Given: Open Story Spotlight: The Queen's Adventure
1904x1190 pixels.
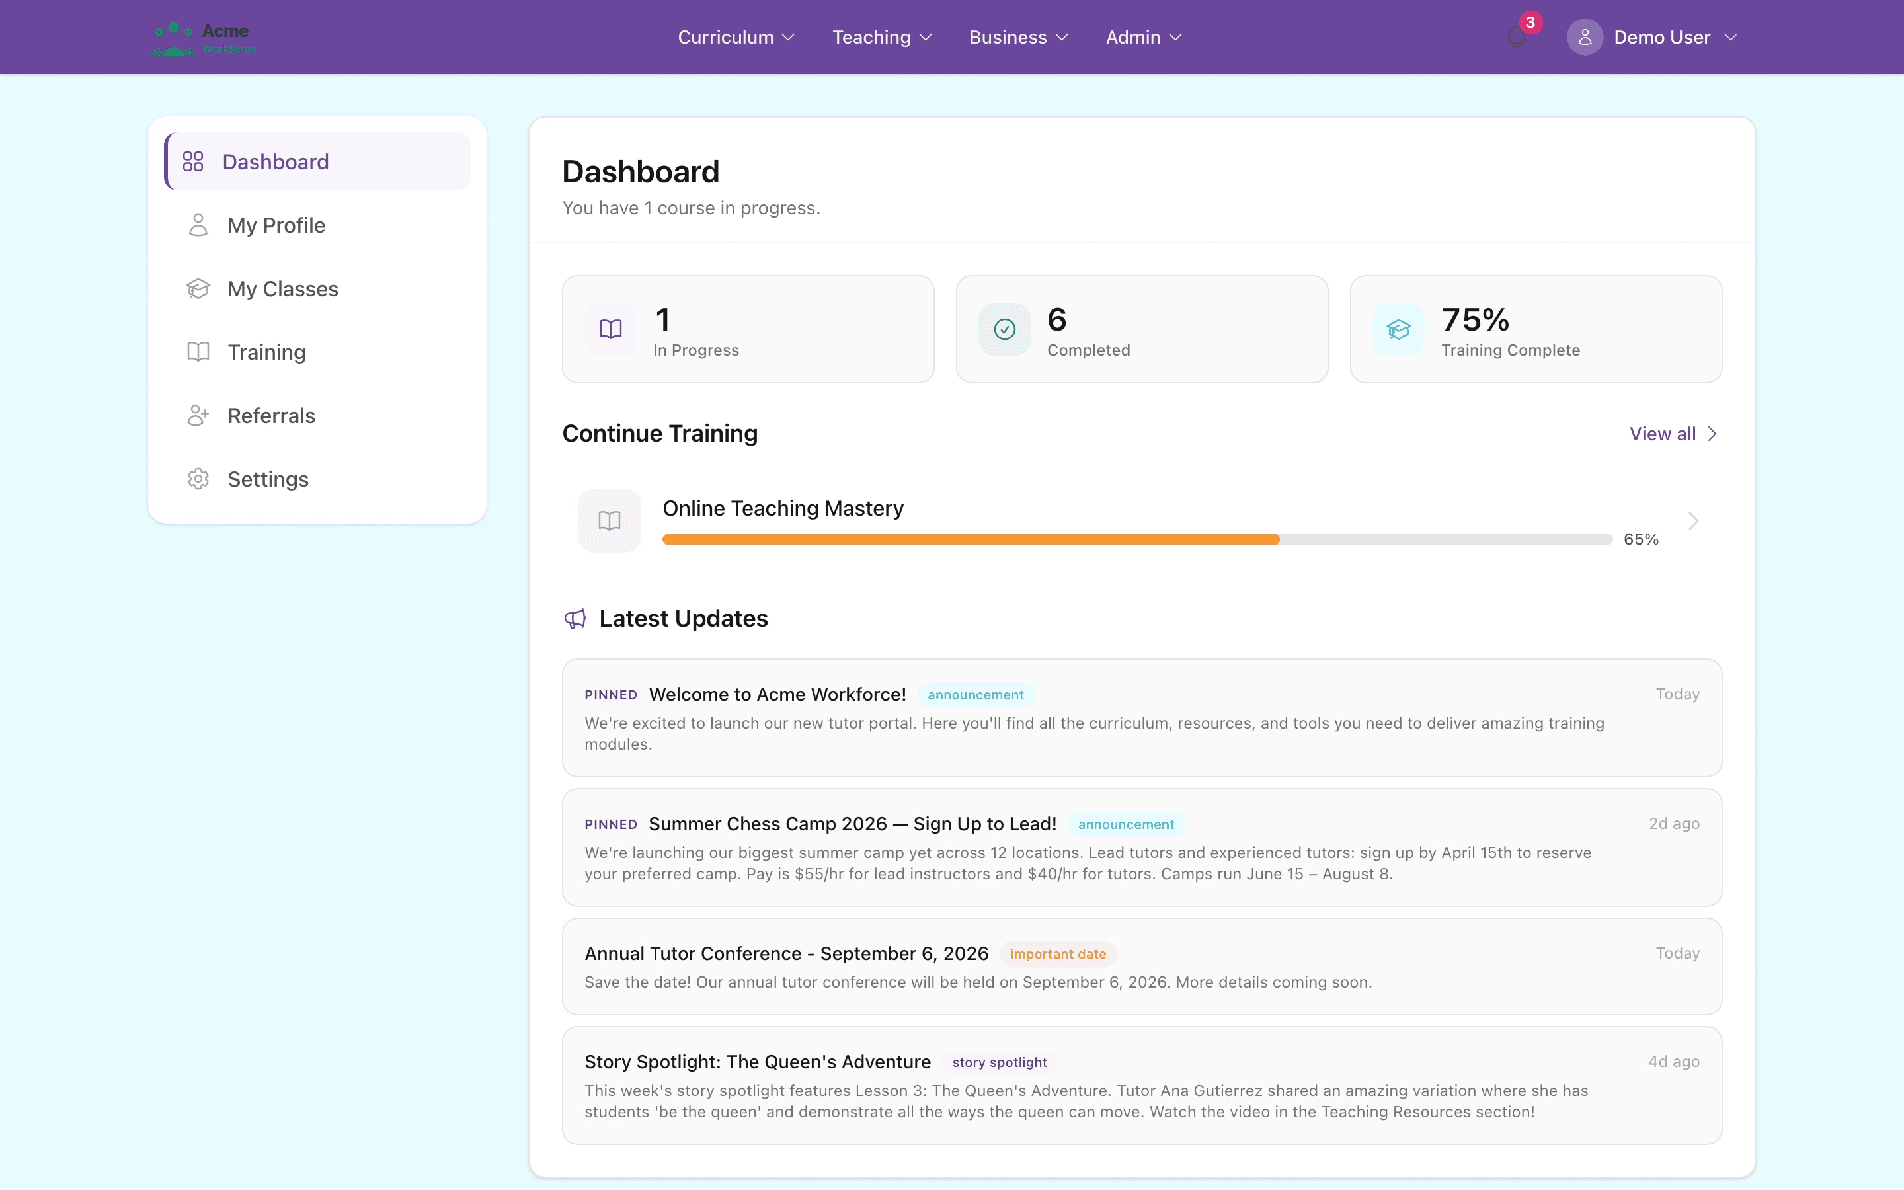Looking at the screenshot, I should click(x=1142, y=1086).
